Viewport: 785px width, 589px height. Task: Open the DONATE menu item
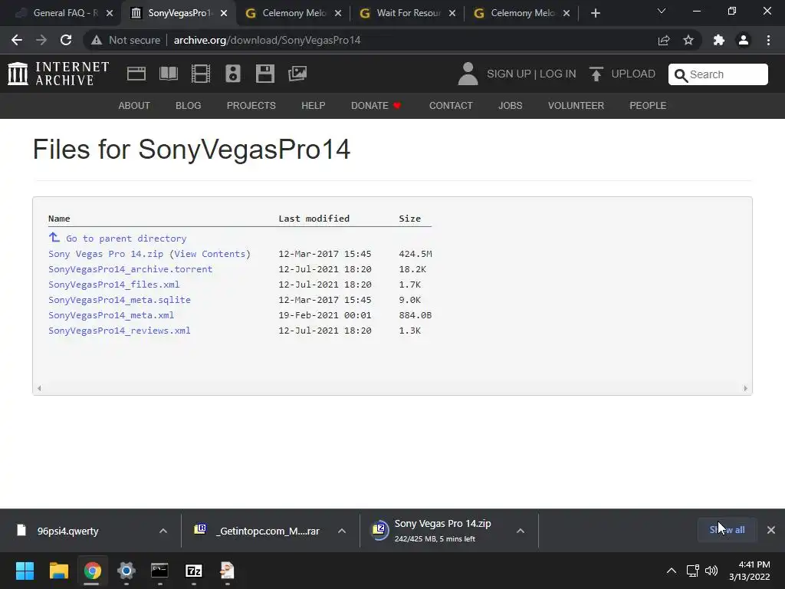click(x=376, y=106)
